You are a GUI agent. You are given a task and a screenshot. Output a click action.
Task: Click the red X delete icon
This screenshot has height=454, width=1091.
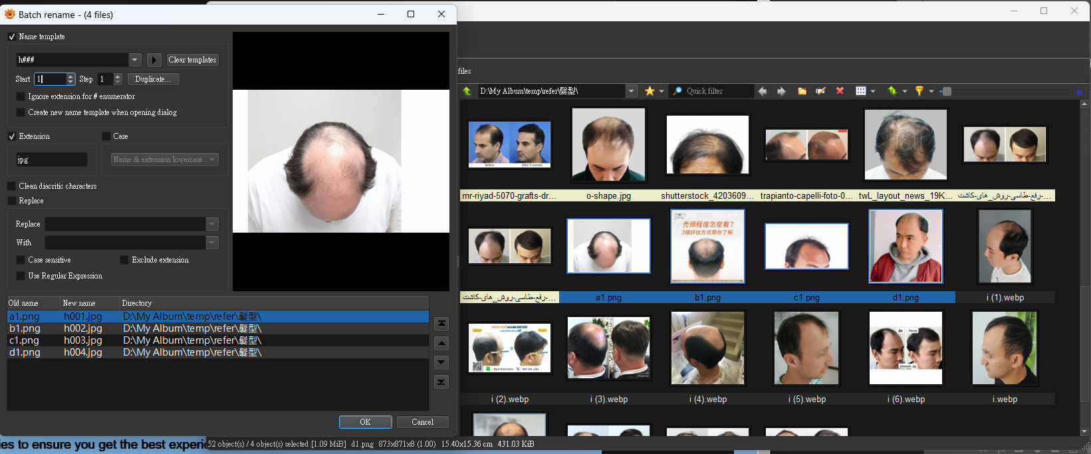click(840, 91)
